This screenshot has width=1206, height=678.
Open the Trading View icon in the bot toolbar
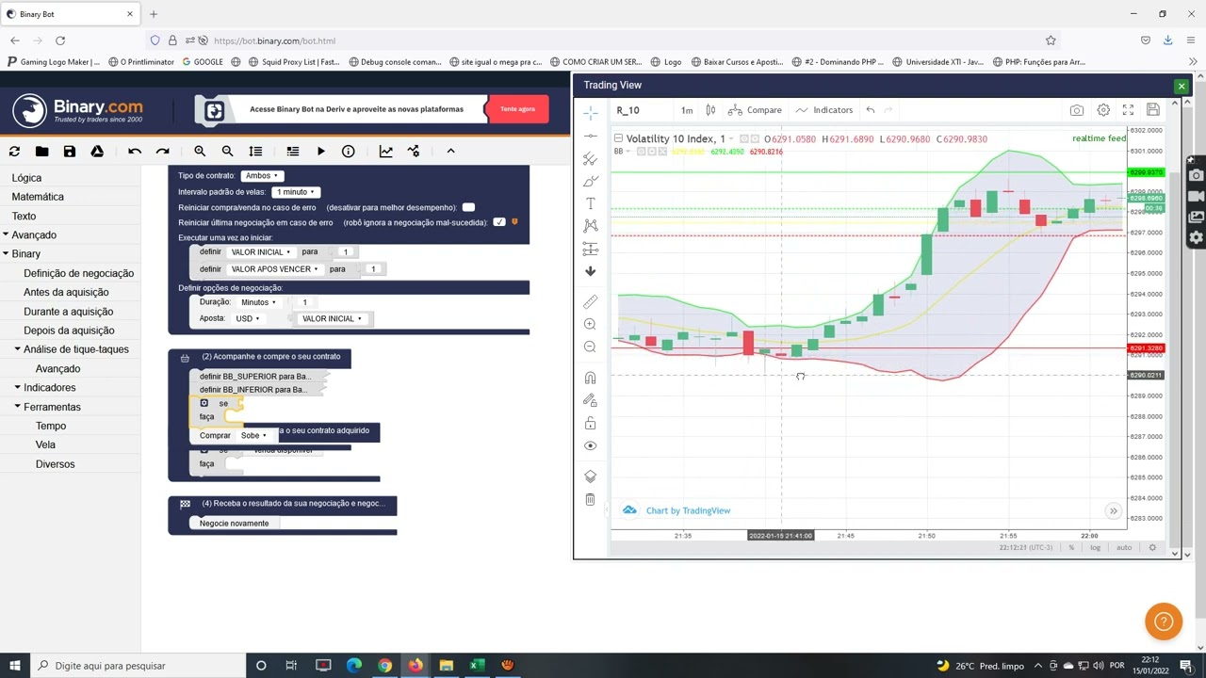pyautogui.click(x=413, y=151)
